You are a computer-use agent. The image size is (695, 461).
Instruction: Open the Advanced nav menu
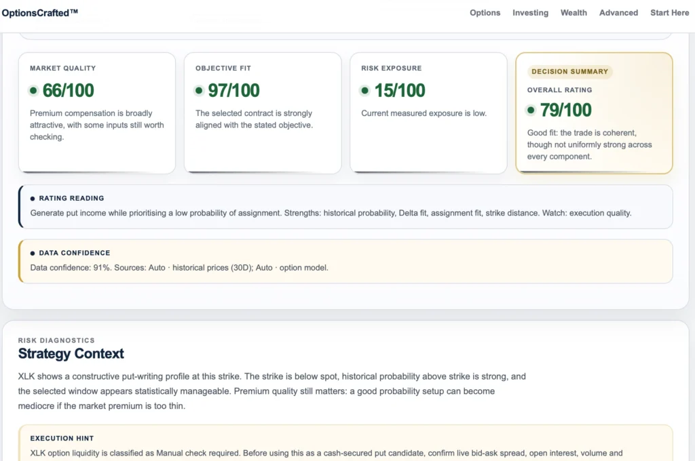tap(618, 13)
